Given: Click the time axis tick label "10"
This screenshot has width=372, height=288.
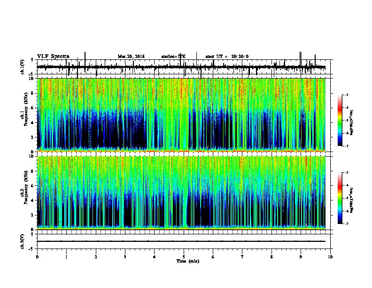Looking at the screenshot, I should click(330, 257).
